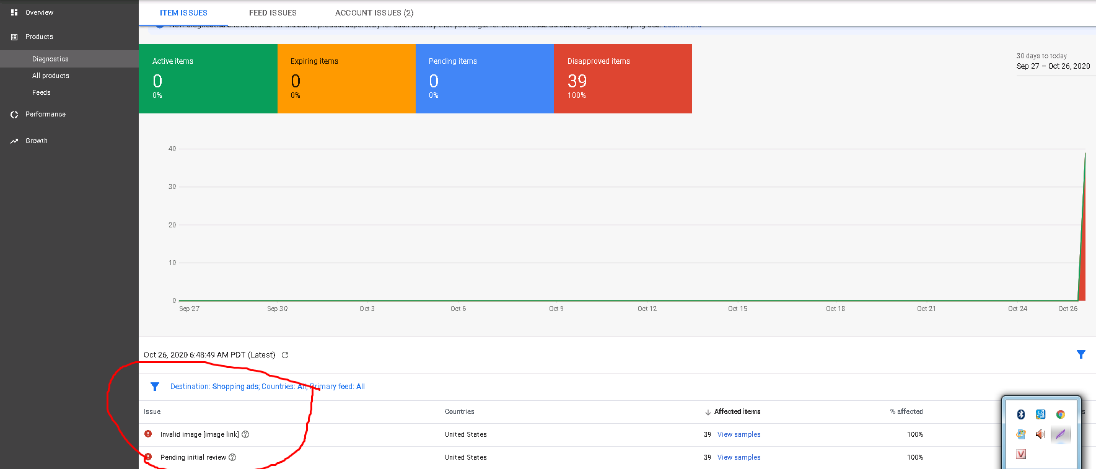Open the filter funnel at far right
Image resolution: width=1096 pixels, height=469 pixels.
point(1081,354)
